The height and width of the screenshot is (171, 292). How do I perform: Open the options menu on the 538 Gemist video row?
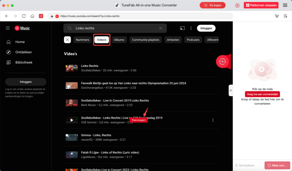click(x=213, y=120)
